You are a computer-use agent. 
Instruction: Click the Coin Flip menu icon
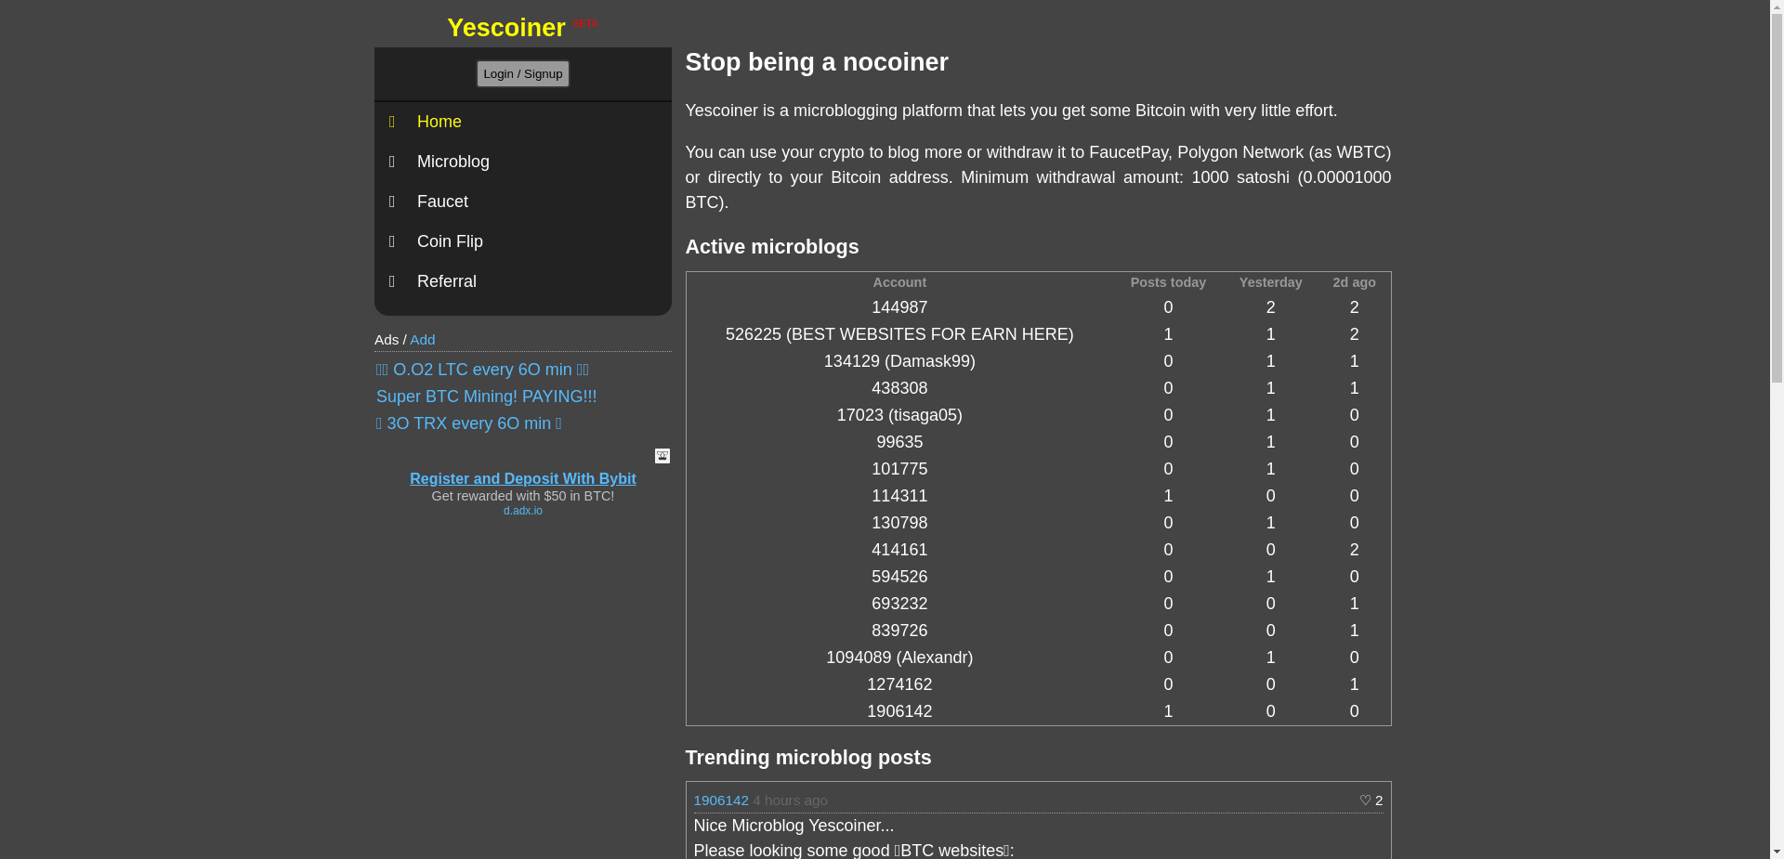[x=392, y=241]
